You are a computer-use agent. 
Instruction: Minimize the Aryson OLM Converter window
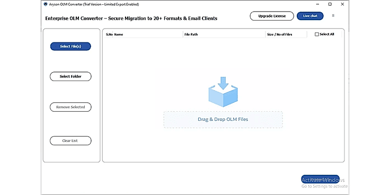[x=317, y=4]
